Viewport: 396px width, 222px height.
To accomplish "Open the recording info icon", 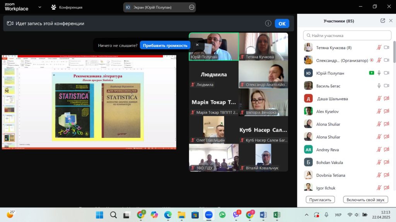I will click(x=268, y=24).
